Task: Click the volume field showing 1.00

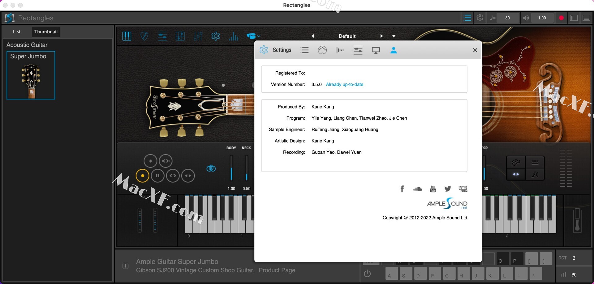Action: [x=542, y=18]
